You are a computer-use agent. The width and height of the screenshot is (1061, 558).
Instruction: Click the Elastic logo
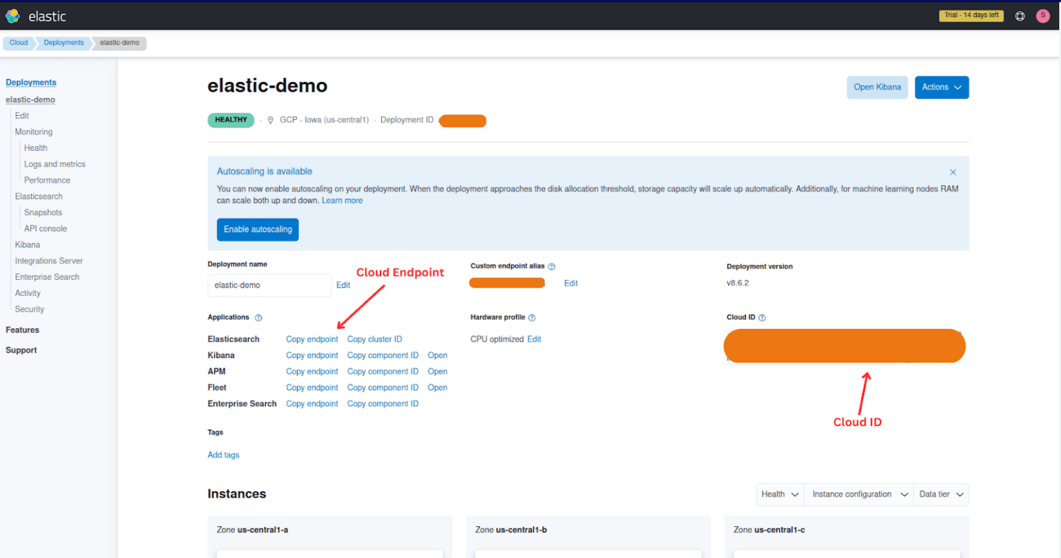pos(12,15)
